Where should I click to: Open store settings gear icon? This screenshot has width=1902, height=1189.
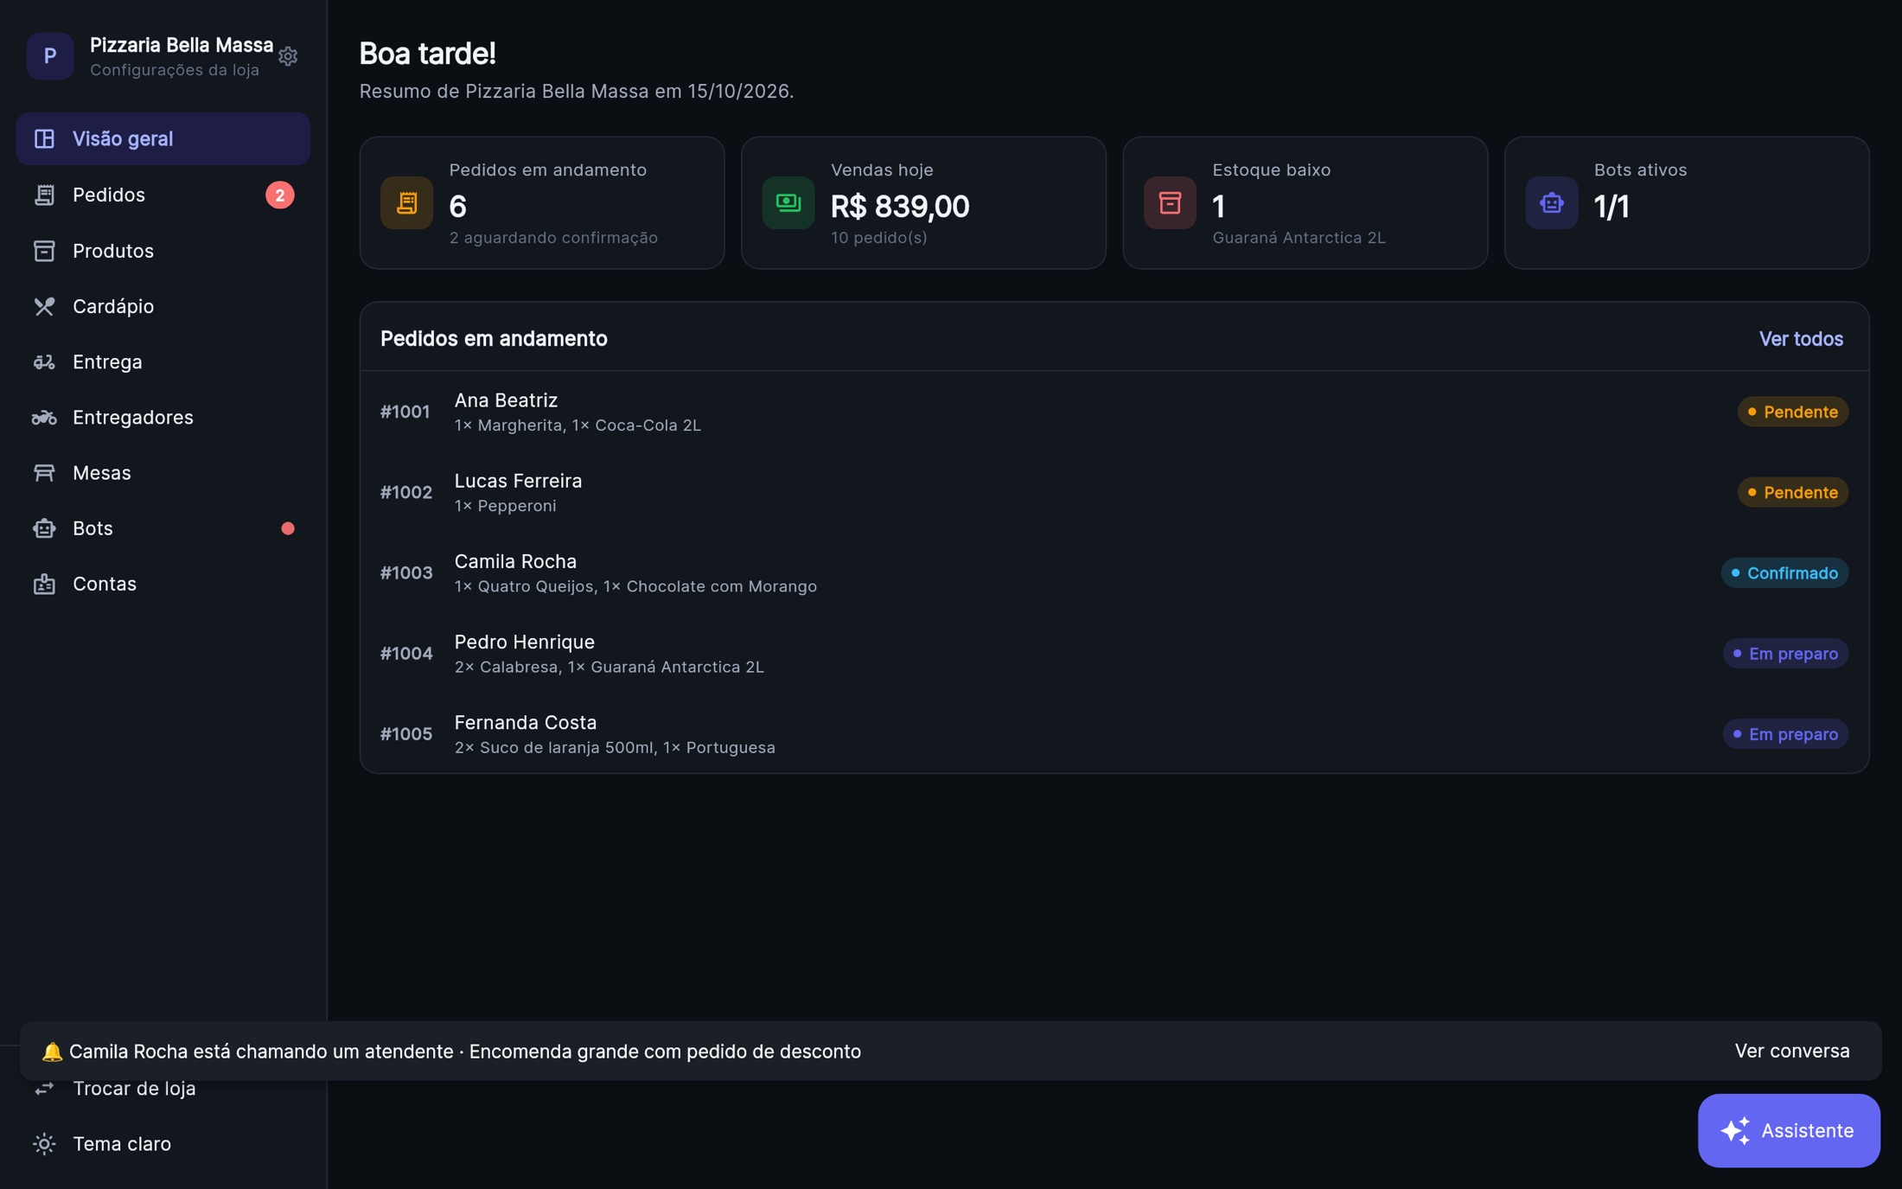click(x=288, y=56)
